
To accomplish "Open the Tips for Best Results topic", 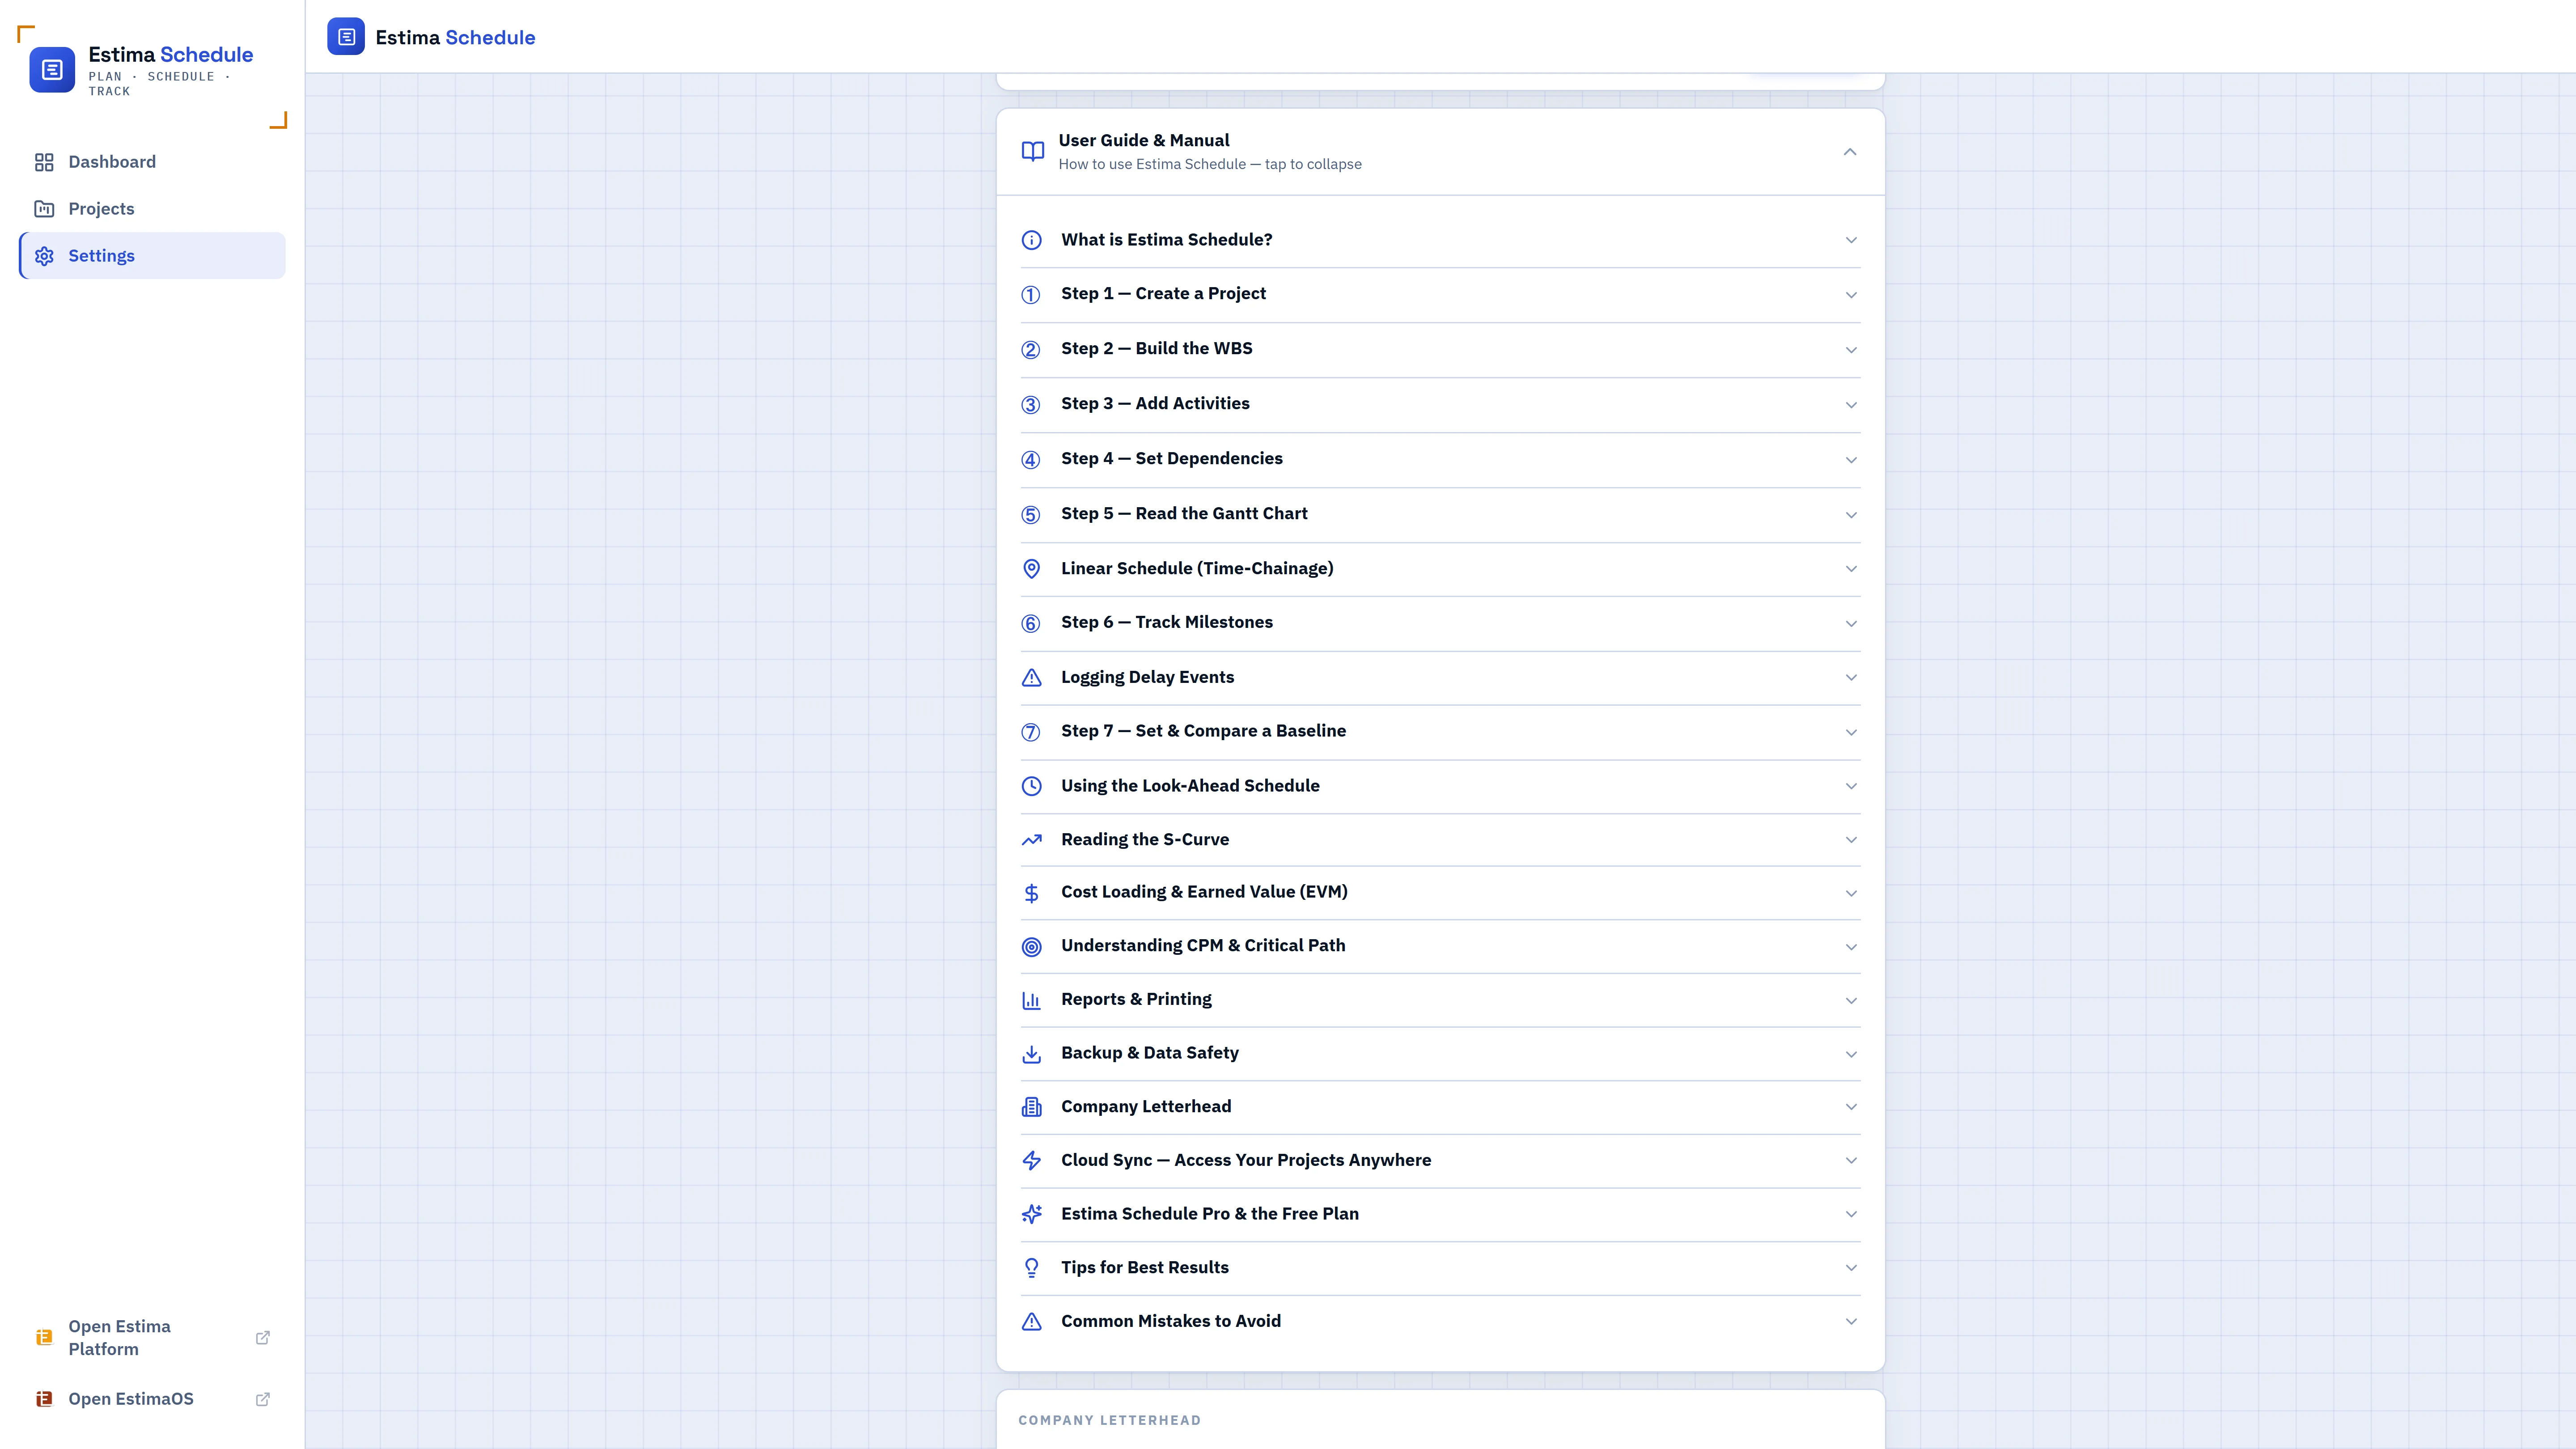I will tap(1440, 1268).
